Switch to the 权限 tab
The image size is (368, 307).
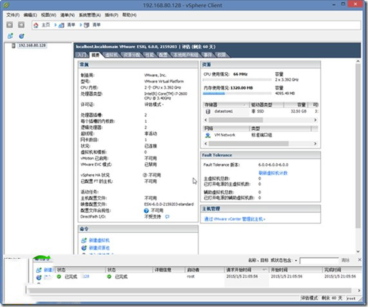(x=221, y=55)
